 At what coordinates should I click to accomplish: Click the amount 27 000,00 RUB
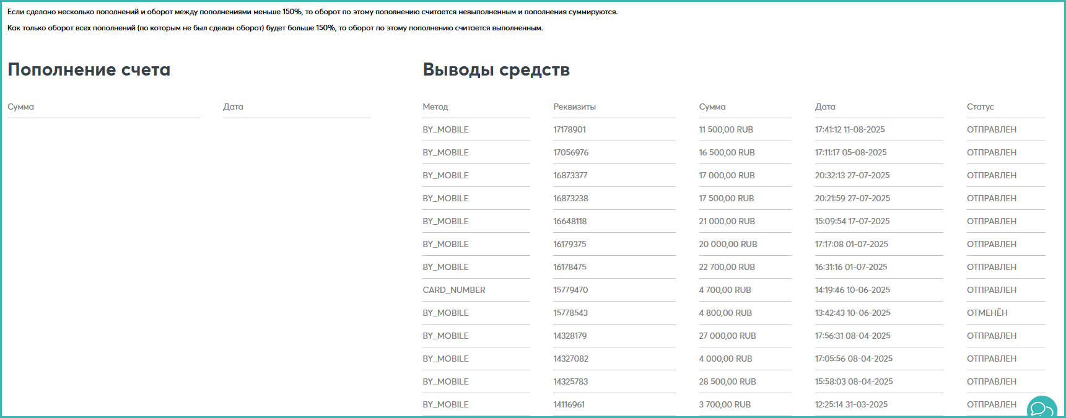pyautogui.click(x=727, y=336)
